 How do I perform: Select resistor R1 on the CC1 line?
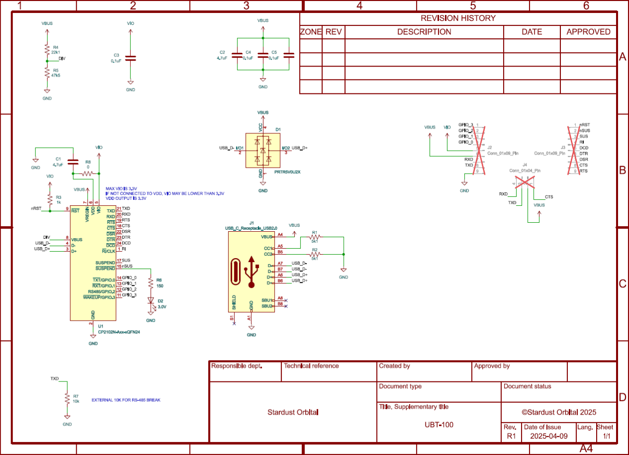point(314,237)
